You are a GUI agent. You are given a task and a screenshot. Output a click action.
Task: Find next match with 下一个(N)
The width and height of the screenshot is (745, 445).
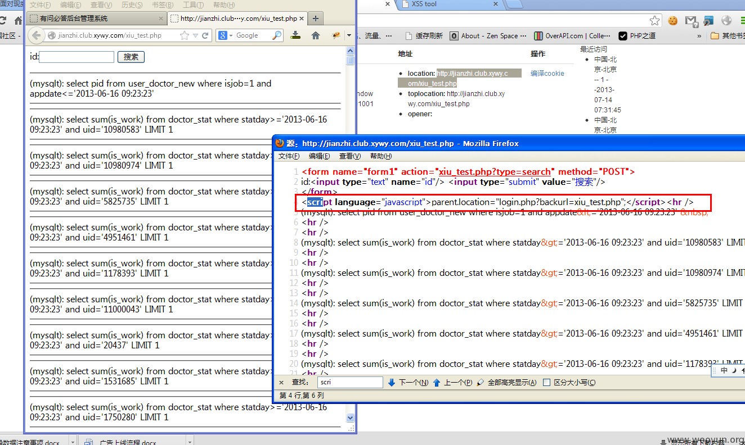409,383
